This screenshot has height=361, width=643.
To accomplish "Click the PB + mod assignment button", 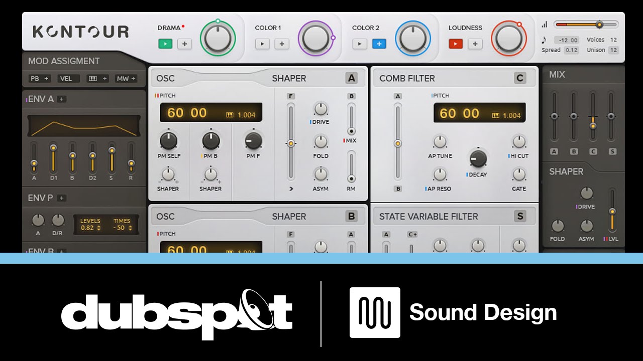I will [x=40, y=79].
